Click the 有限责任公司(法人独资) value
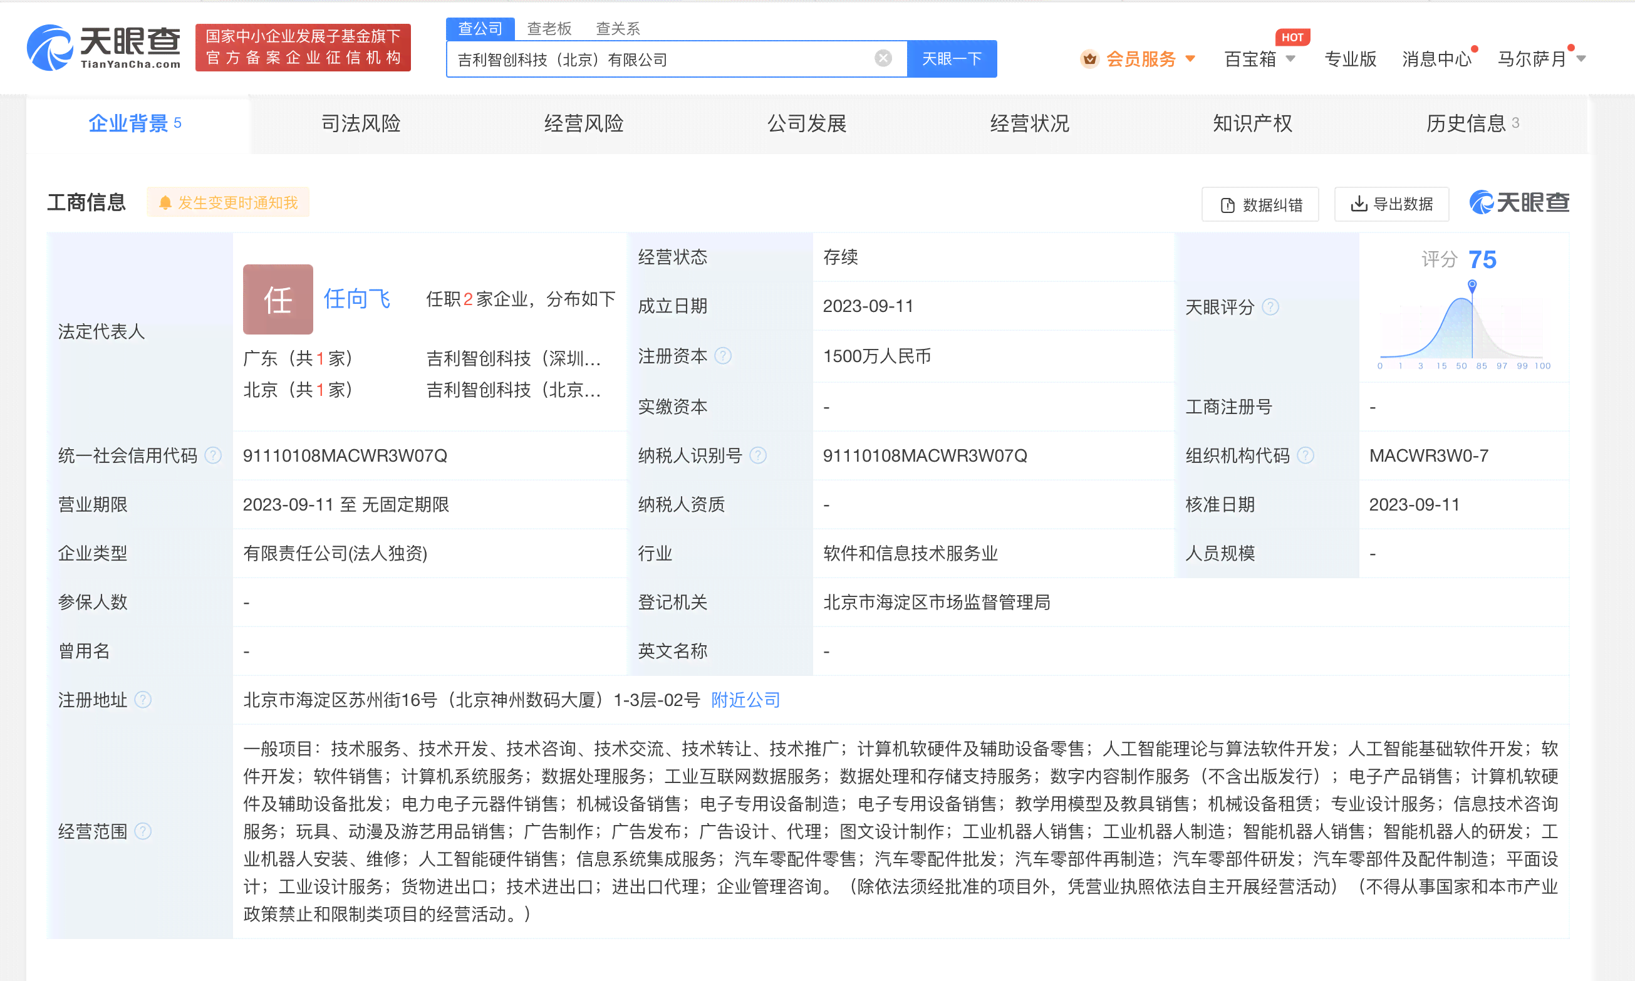The height and width of the screenshot is (981, 1635). coord(335,553)
